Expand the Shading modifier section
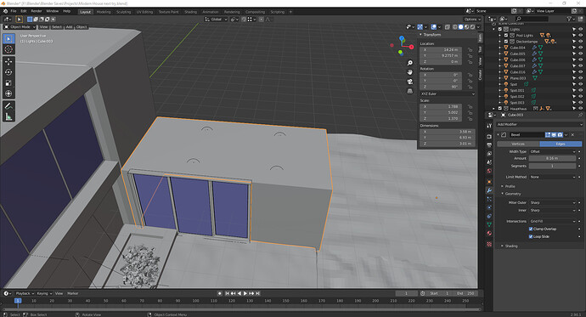The image size is (586, 317). 511,246
